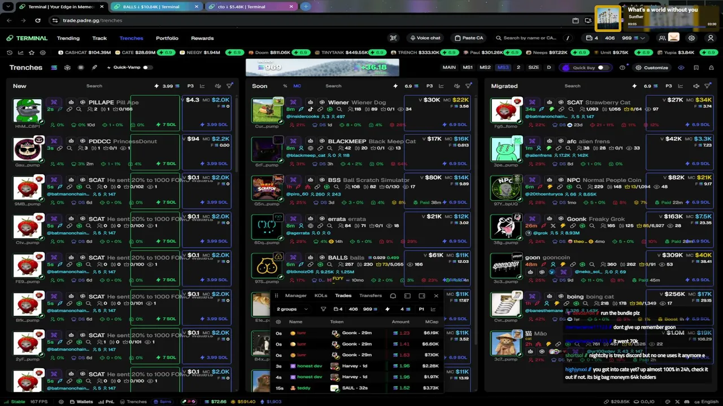Toggle the Quick-Vamp switch
The image size is (723, 406).
click(147, 68)
